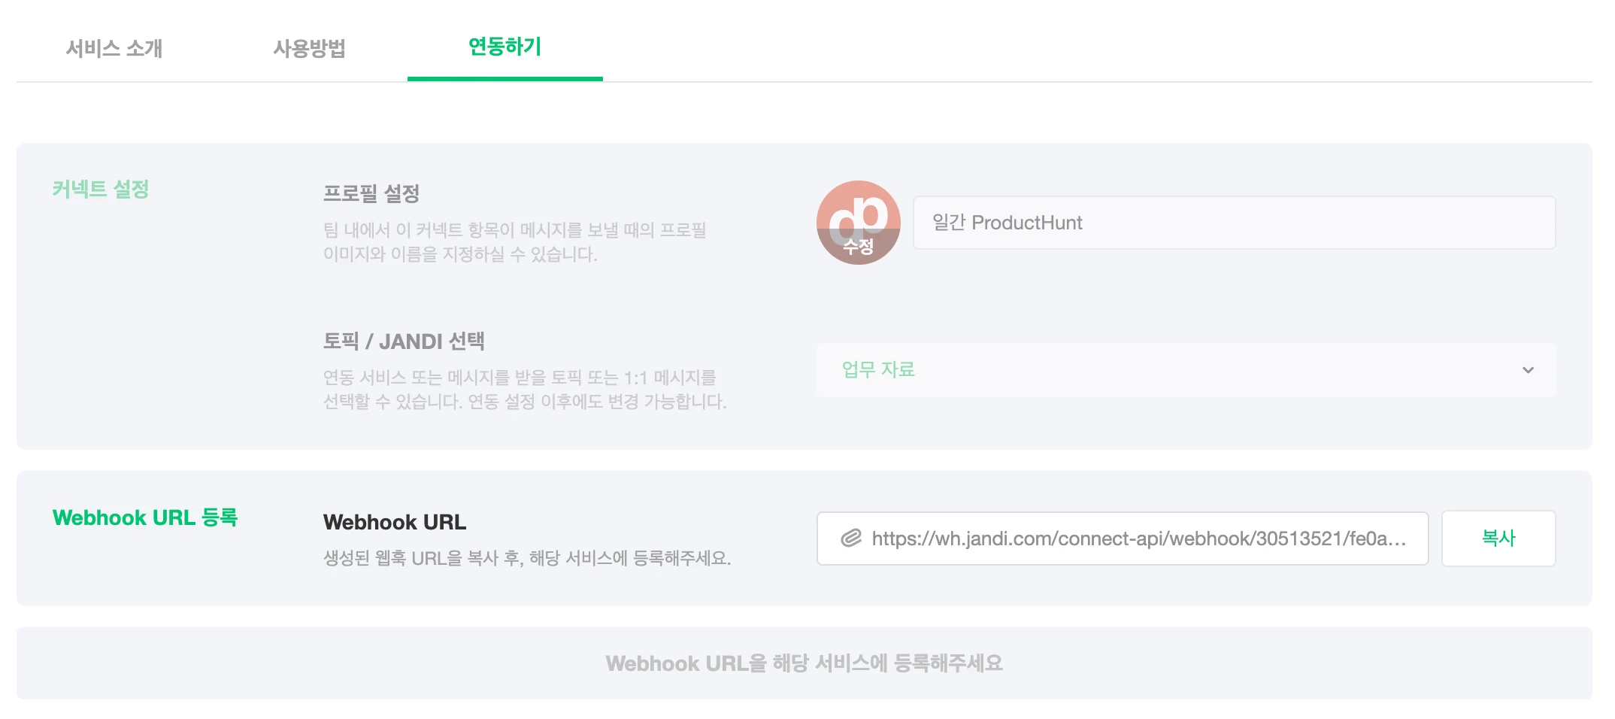
Task: Click the 생성된 웹훅 URL을 복사 후 description
Action: [527, 558]
